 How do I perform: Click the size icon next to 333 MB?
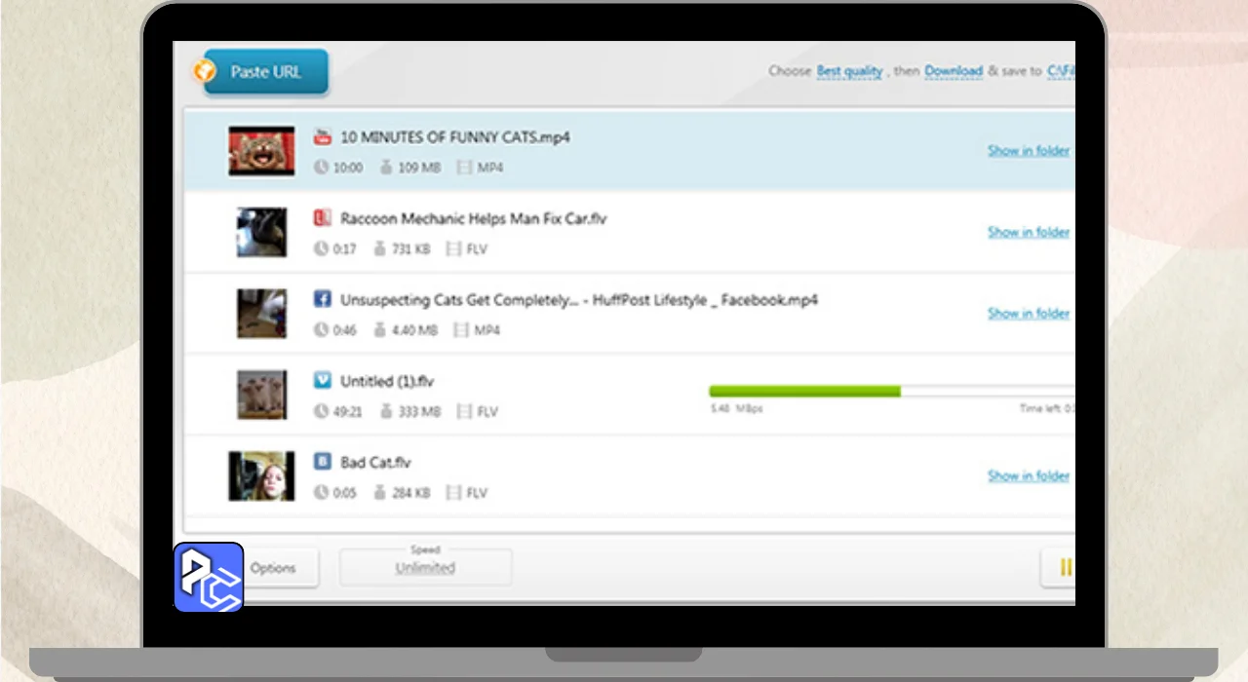386,411
